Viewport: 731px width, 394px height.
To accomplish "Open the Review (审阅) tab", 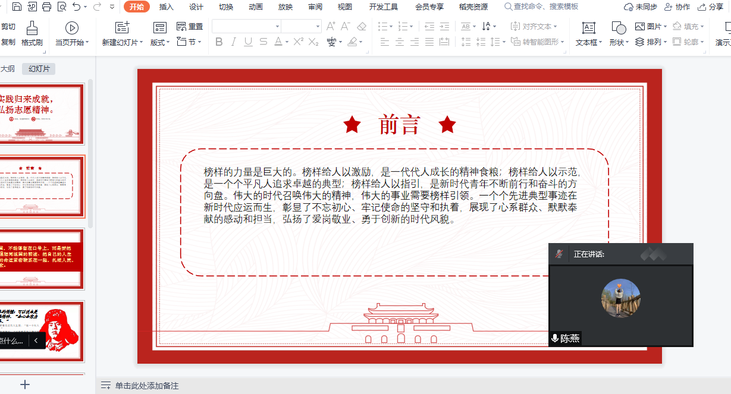I will (315, 7).
